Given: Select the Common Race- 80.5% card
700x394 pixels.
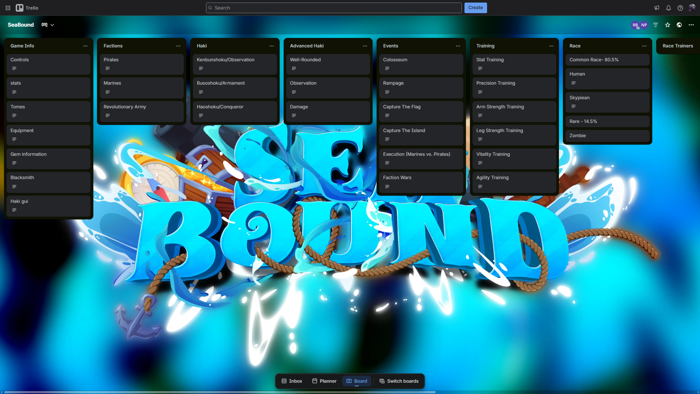Looking at the screenshot, I should (607, 59).
